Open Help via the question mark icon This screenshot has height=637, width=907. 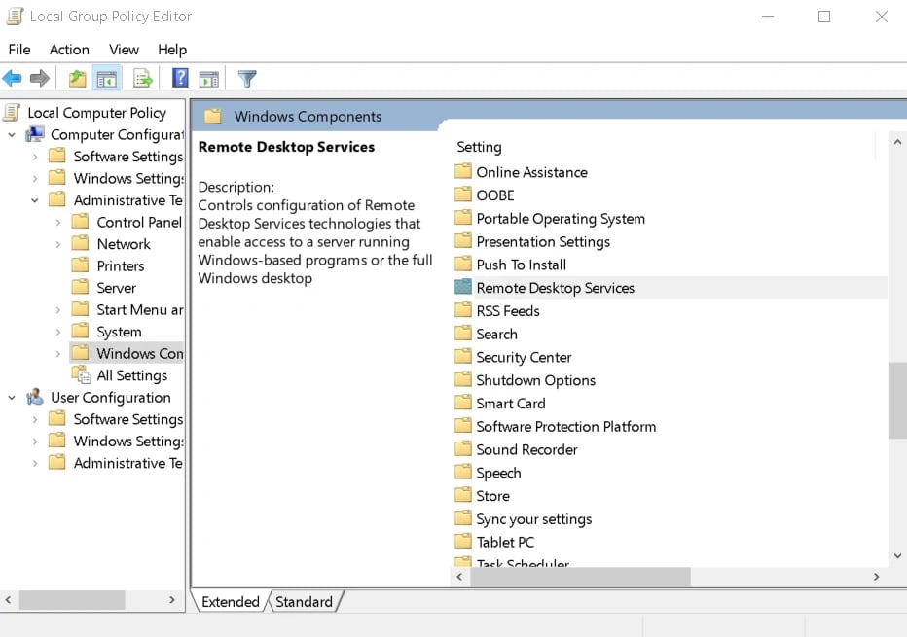click(180, 78)
